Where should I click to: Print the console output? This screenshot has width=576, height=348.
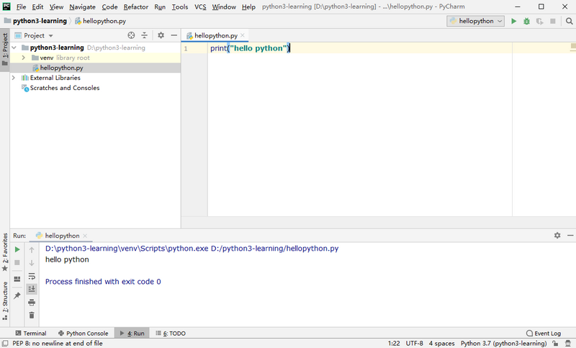(32, 303)
